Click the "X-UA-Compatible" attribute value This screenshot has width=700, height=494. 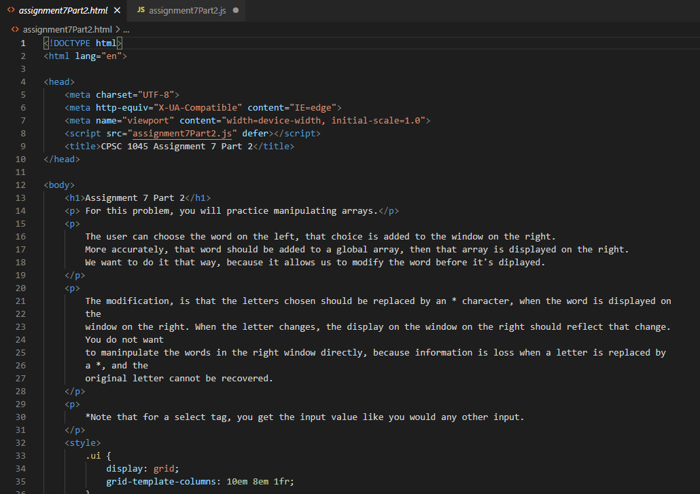point(198,108)
